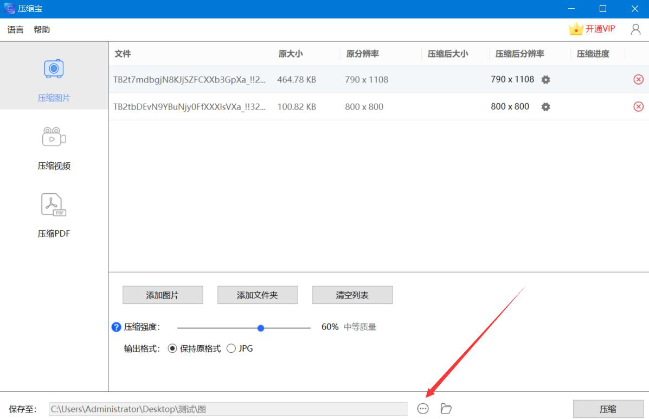Click the 压缩进度 column header
The image size is (649, 419).
click(x=593, y=54)
